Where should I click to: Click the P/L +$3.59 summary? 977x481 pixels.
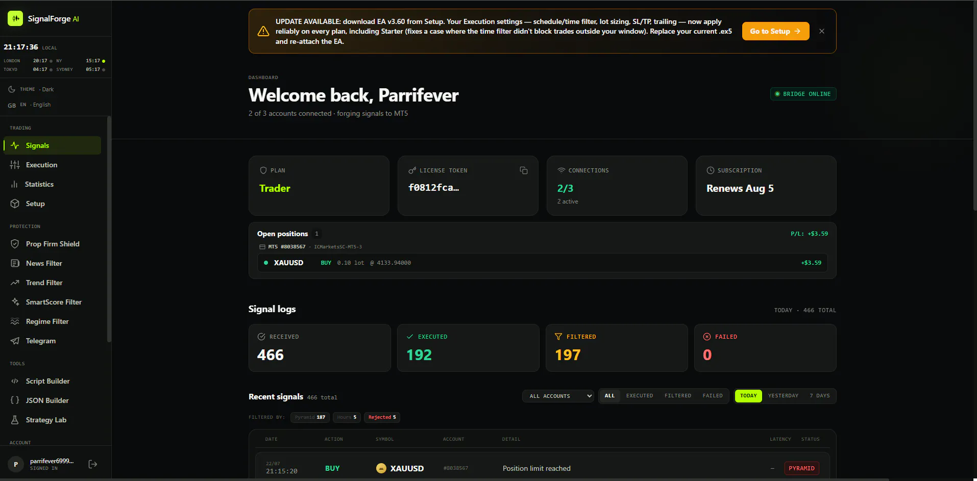pyautogui.click(x=810, y=234)
